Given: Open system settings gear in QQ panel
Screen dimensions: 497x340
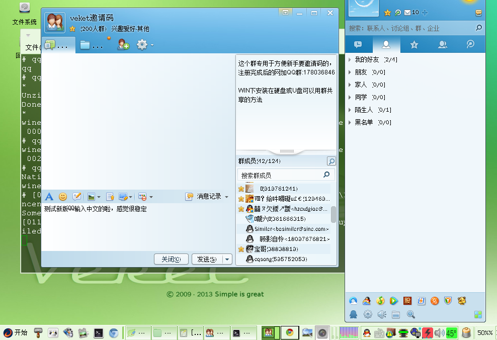Looking at the screenshot, I should [x=368, y=314].
